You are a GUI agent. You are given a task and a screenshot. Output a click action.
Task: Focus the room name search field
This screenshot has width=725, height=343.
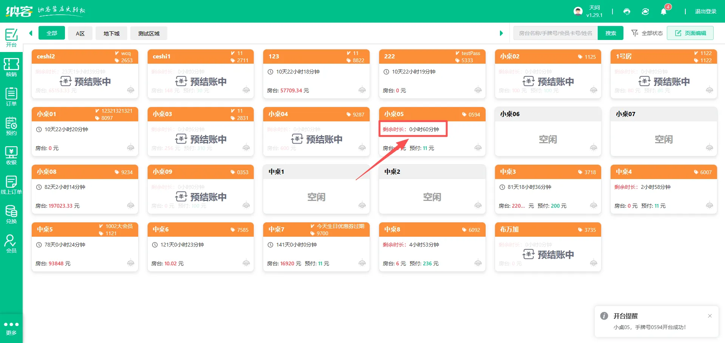(555, 33)
